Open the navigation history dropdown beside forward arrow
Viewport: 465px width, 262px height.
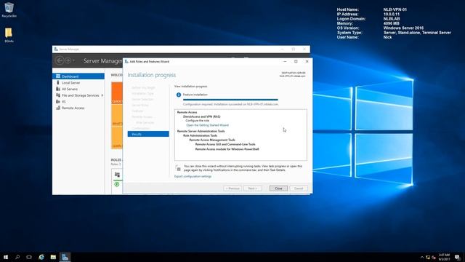click(x=73, y=61)
